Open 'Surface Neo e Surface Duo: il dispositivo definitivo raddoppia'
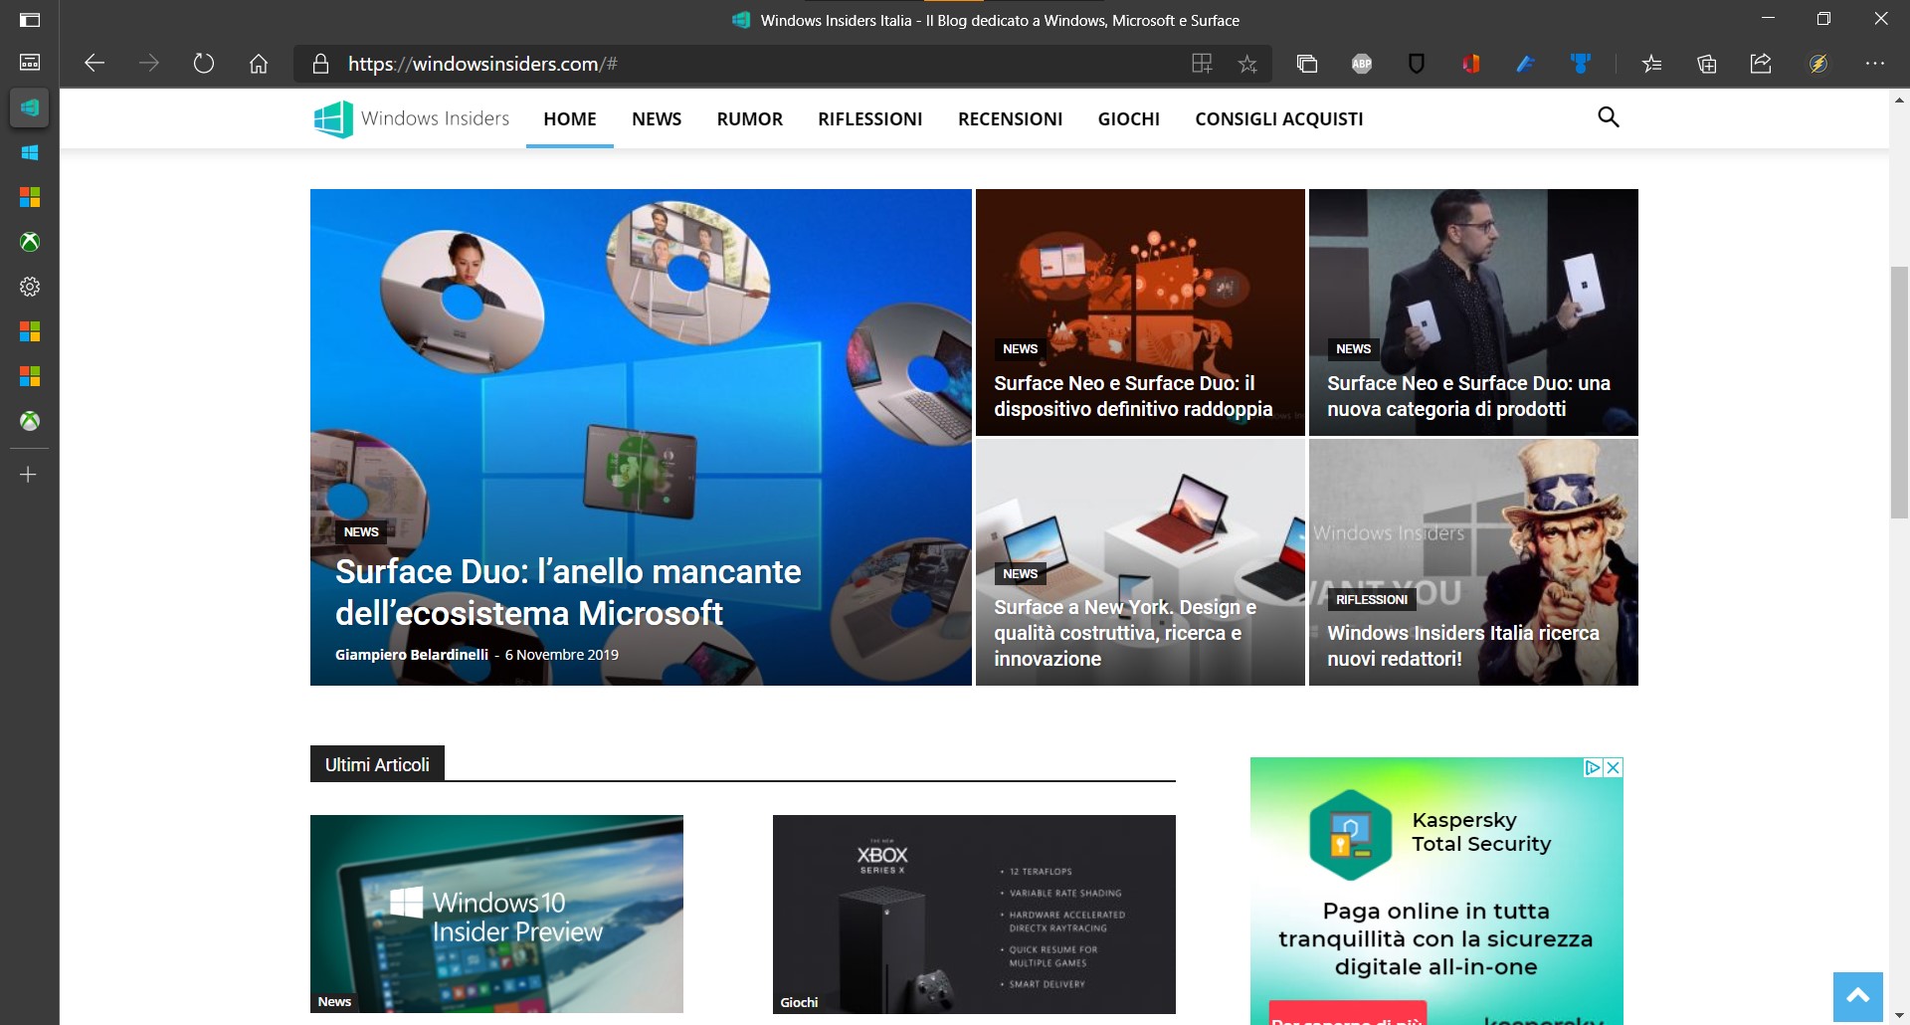This screenshot has width=1910, height=1025. 1133,396
